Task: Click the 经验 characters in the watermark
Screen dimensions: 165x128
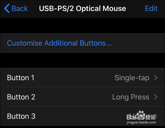Action: [x=150, y=117]
